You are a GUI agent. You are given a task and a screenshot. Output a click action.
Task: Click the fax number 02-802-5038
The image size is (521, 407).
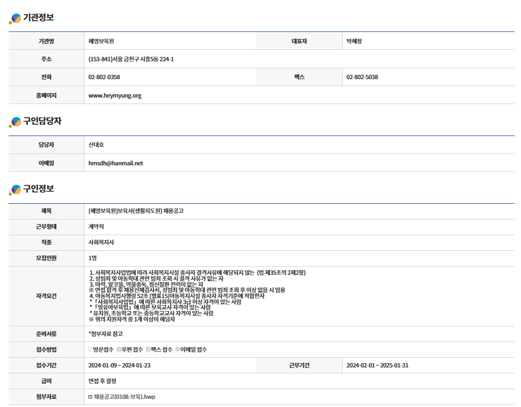click(362, 77)
